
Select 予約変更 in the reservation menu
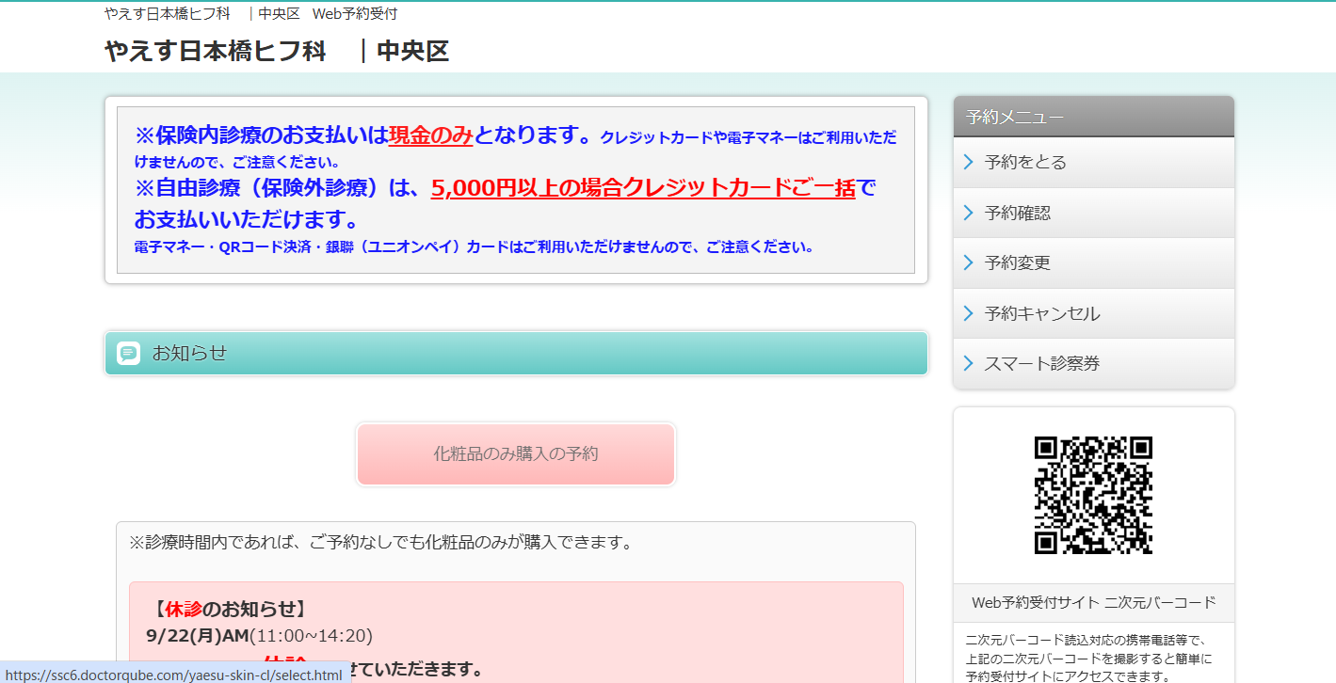pyautogui.click(x=1017, y=263)
